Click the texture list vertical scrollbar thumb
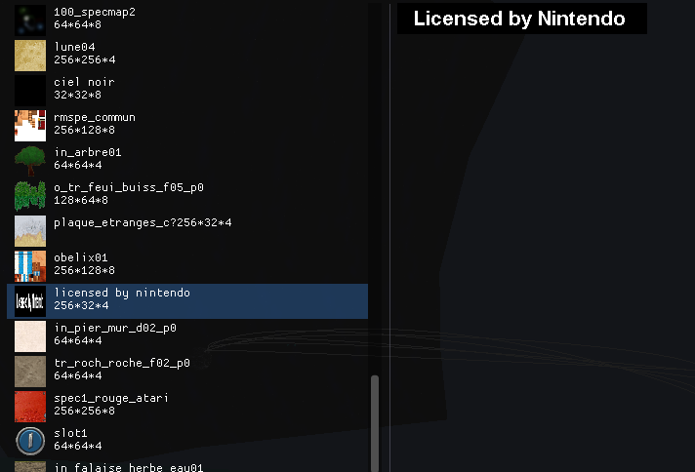The width and height of the screenshot is (695, 472). point(375,423)
